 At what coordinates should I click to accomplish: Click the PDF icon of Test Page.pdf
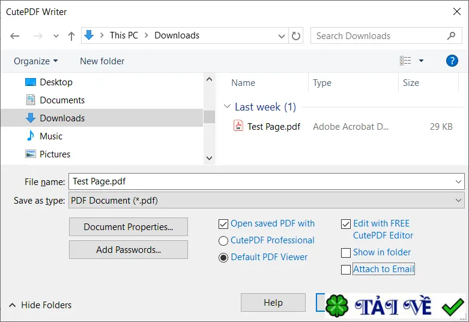point(238,126)
